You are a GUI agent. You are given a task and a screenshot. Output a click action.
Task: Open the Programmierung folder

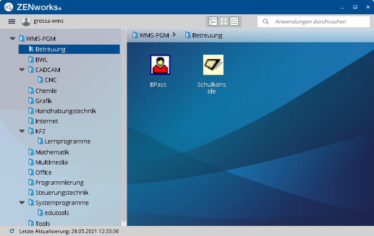(56, 183)
